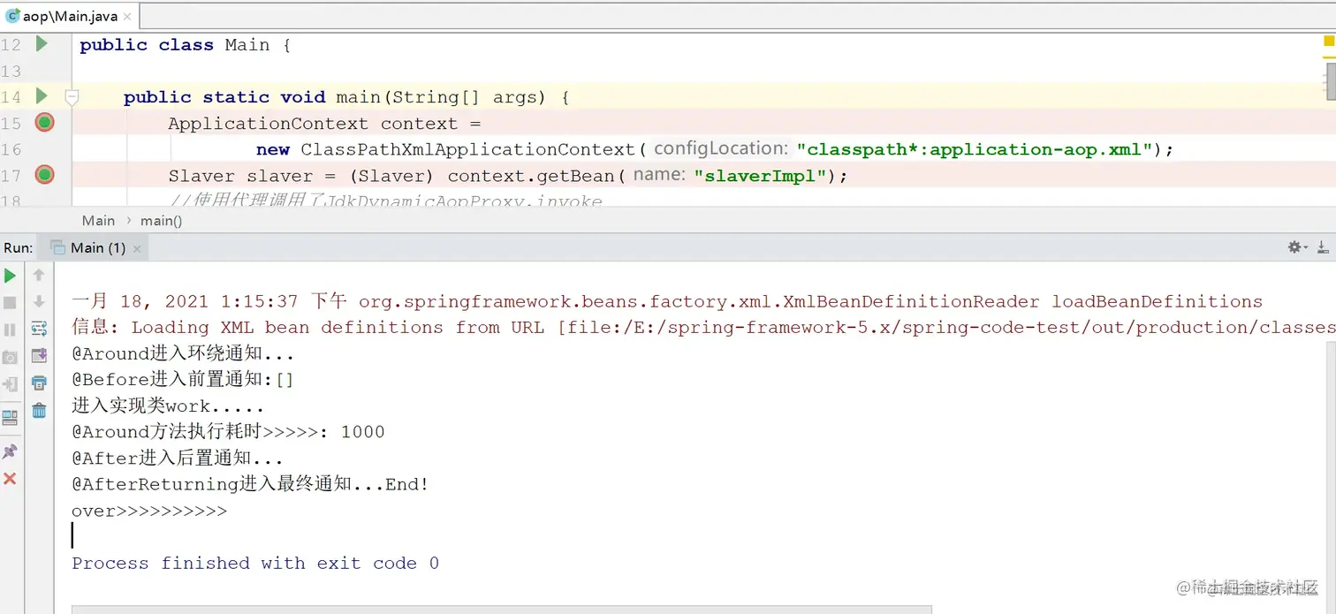Click the 'over>>>>>>>>>>' console line
Image resolution: width=1336 pixels, height=614 pixels.
click(149, 511)
